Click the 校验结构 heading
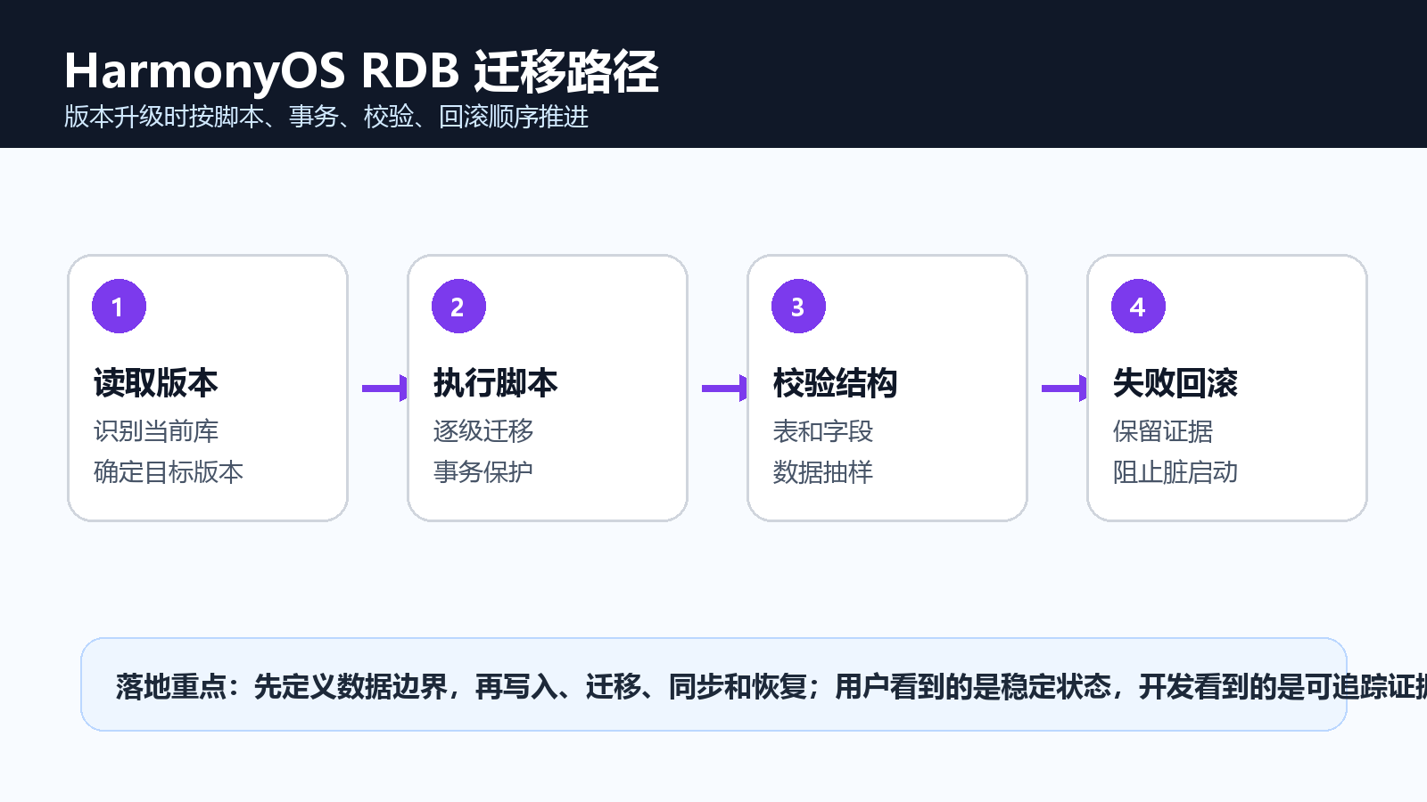The image size is (1427, 802). [x=836, y=383]
